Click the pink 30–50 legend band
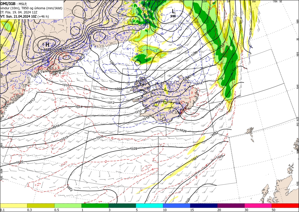 tap(258, 205)
